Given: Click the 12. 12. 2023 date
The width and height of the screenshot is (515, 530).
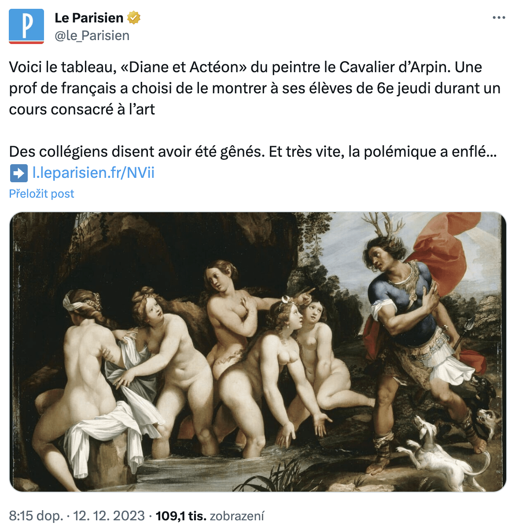Looking at the screenshot, I should [109, 516].
